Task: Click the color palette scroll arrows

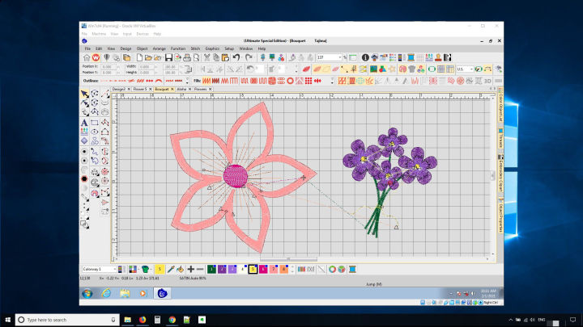Action: (292, 269)
